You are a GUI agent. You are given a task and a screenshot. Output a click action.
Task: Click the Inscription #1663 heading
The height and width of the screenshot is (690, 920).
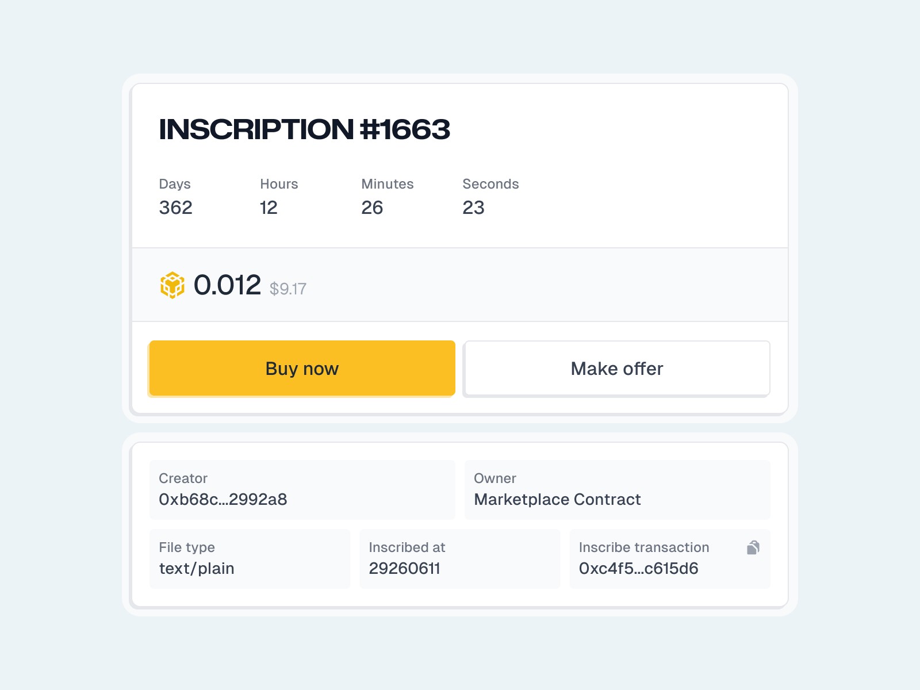(304, 129)
